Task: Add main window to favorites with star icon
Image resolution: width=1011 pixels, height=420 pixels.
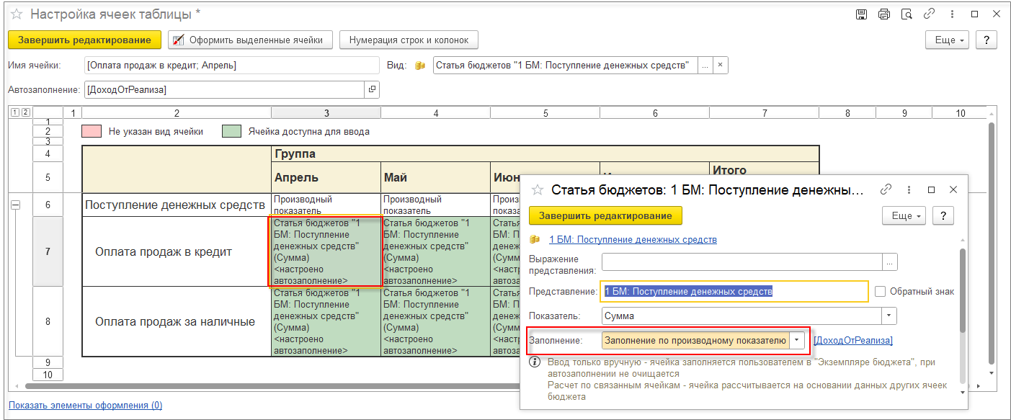Action: 17,14
